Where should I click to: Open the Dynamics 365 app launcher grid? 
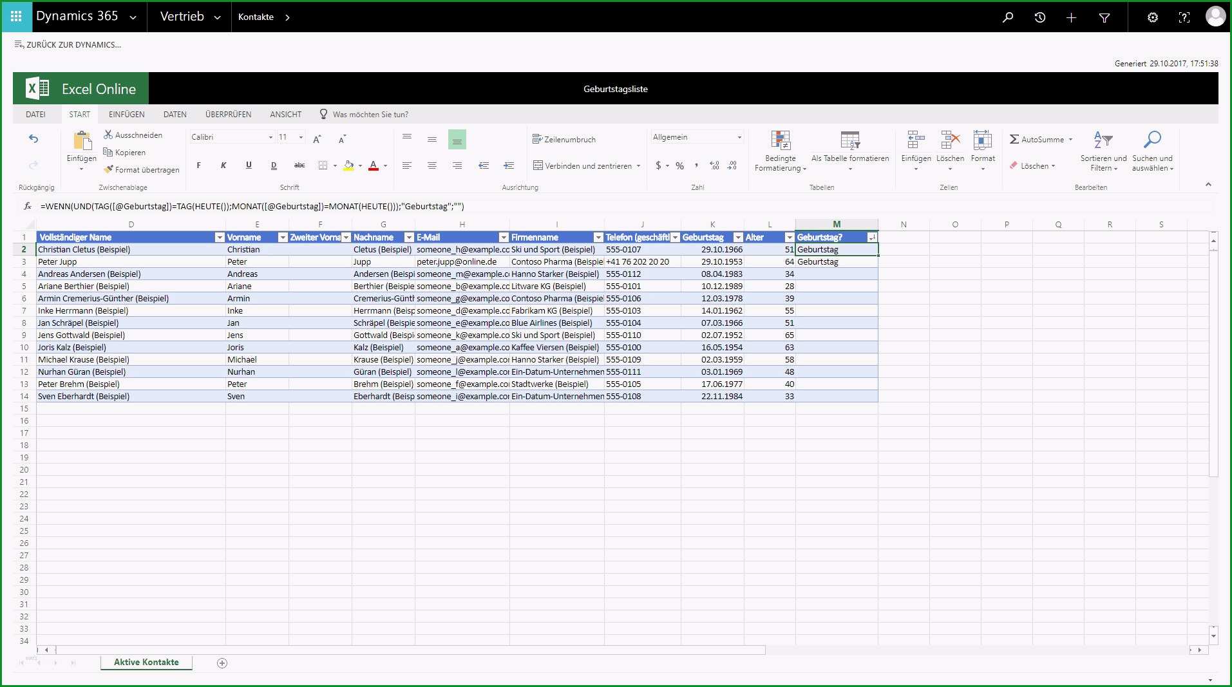click(16, 17)
